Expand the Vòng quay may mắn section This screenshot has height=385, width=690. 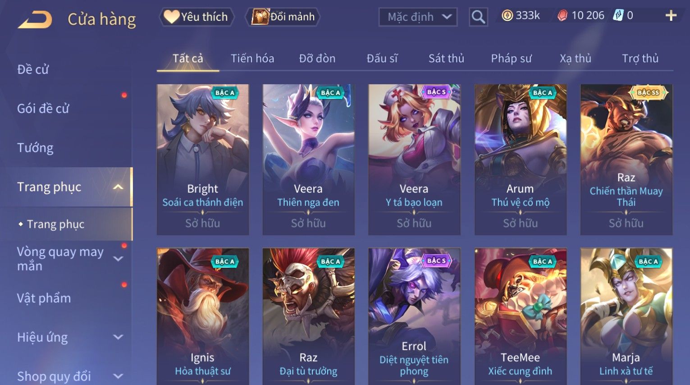click(x=118, y=259)
